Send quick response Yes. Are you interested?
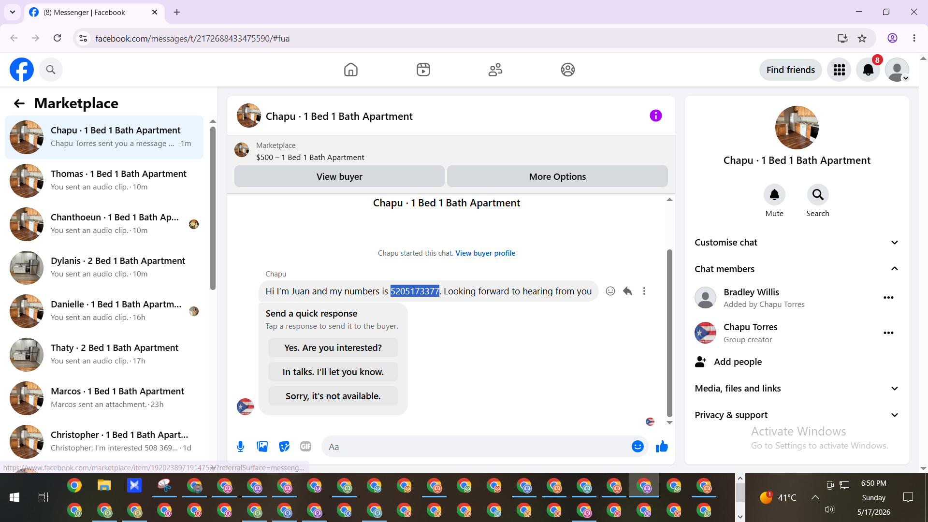Screen dimensions: 928x522 click(x=333, y=348)
